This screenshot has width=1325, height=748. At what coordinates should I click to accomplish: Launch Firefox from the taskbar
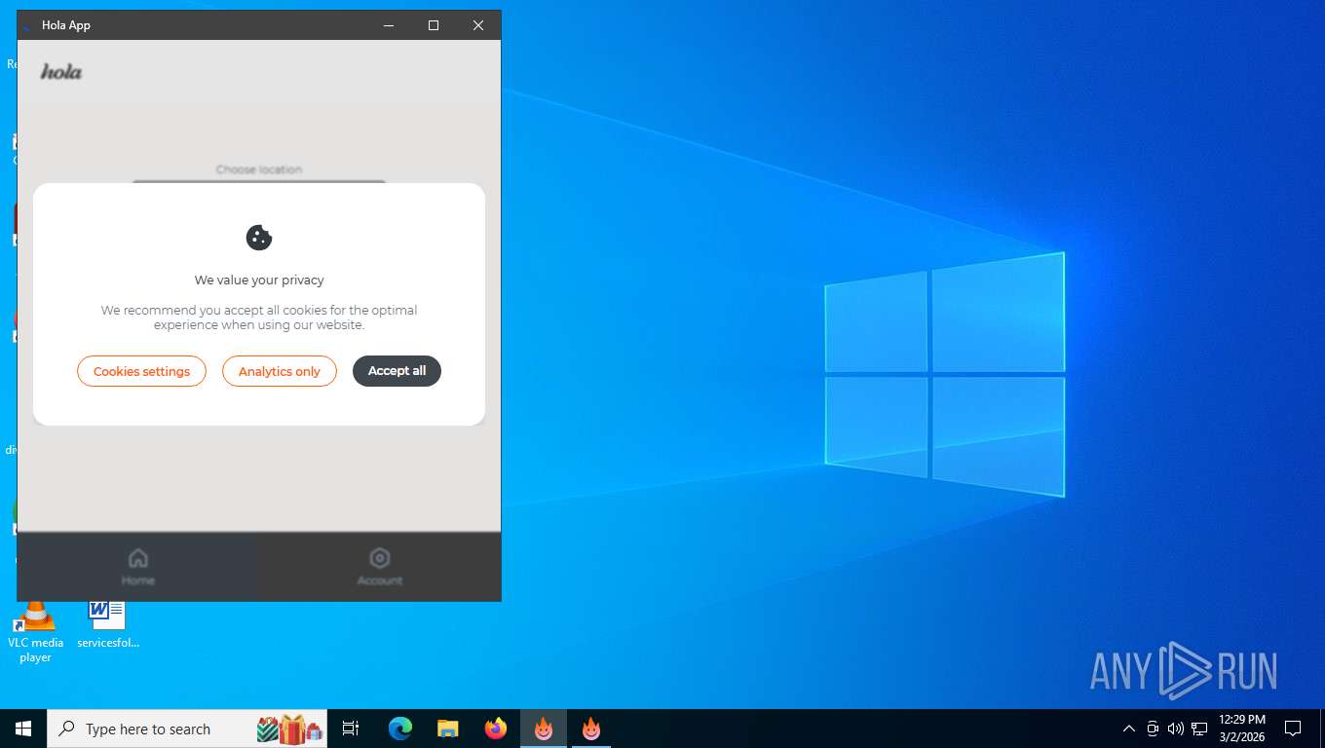click(x=496, y=729)
